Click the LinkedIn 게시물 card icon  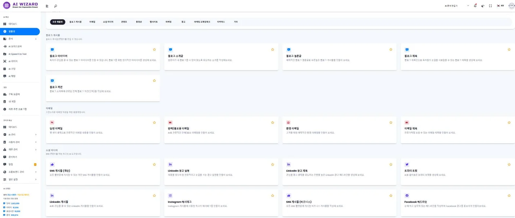(52, 196)
